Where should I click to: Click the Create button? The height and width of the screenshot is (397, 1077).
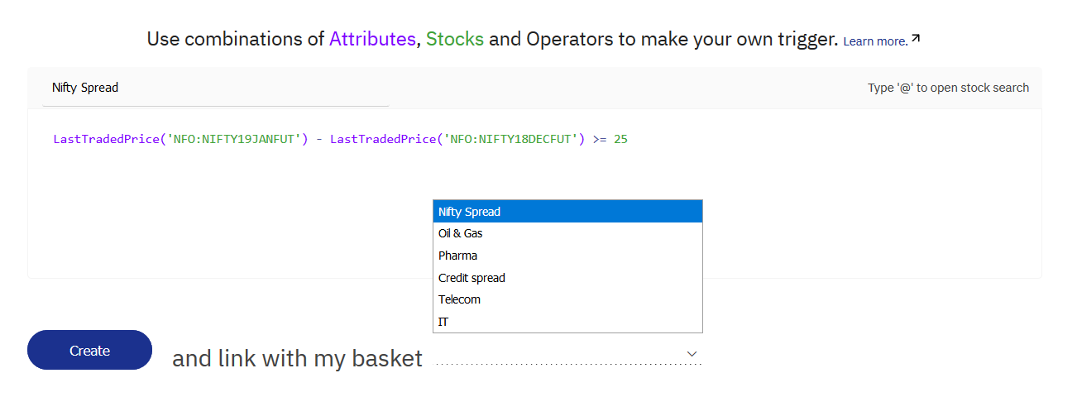(x=89, y=350)
